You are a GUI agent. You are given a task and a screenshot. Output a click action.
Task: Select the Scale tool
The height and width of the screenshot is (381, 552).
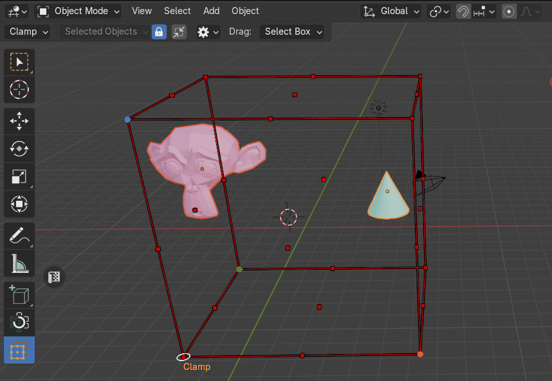point(19,176)
